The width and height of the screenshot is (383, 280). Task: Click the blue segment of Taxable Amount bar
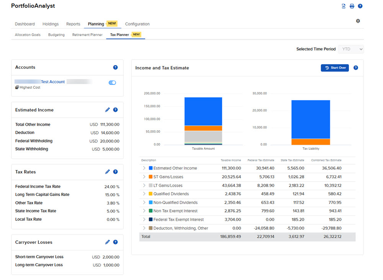(203, 112)
